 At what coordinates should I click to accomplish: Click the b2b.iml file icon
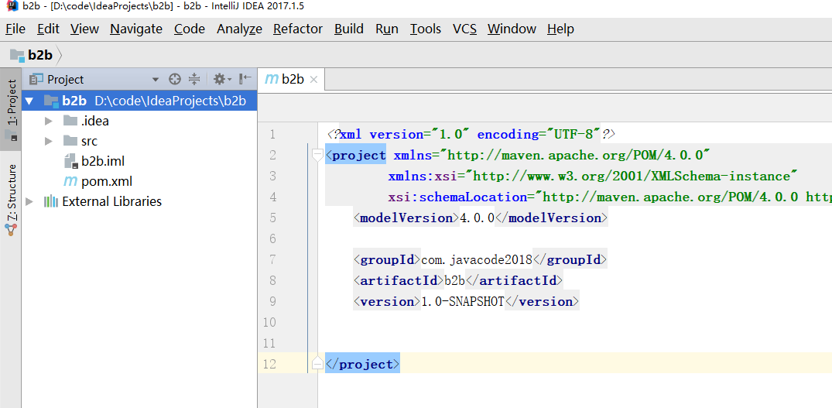click(70, 161)
